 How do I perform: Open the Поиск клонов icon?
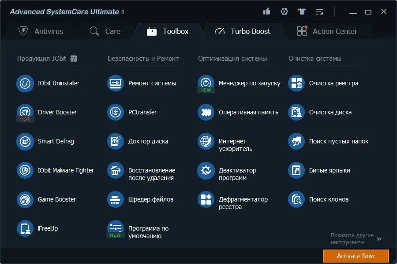tap(296, 200)
